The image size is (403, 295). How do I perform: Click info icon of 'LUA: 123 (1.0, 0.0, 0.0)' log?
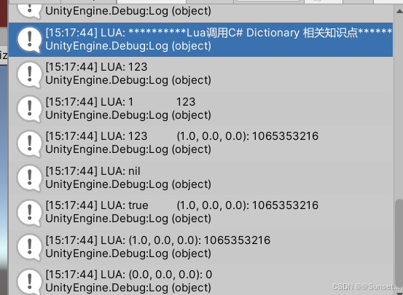coord(29,144)
